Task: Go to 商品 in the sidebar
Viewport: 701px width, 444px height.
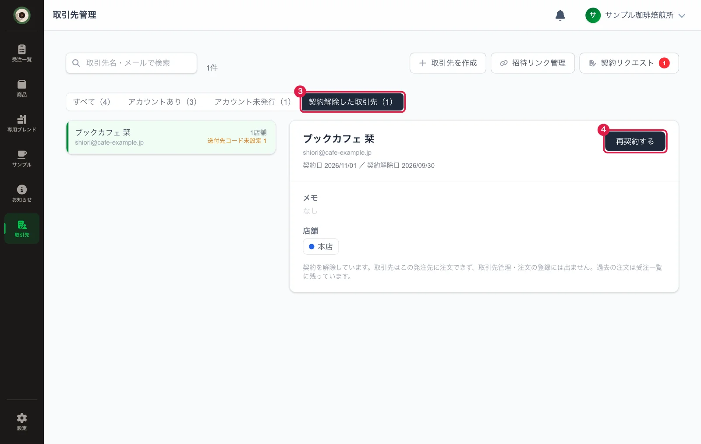Action: pyautogui.click(x=21, y=88)
